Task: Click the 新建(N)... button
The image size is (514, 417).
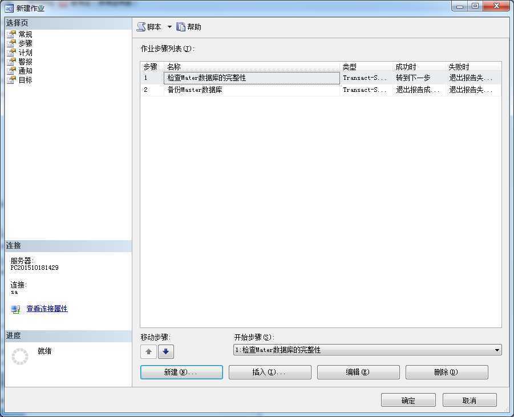Action: coord(181,372)
